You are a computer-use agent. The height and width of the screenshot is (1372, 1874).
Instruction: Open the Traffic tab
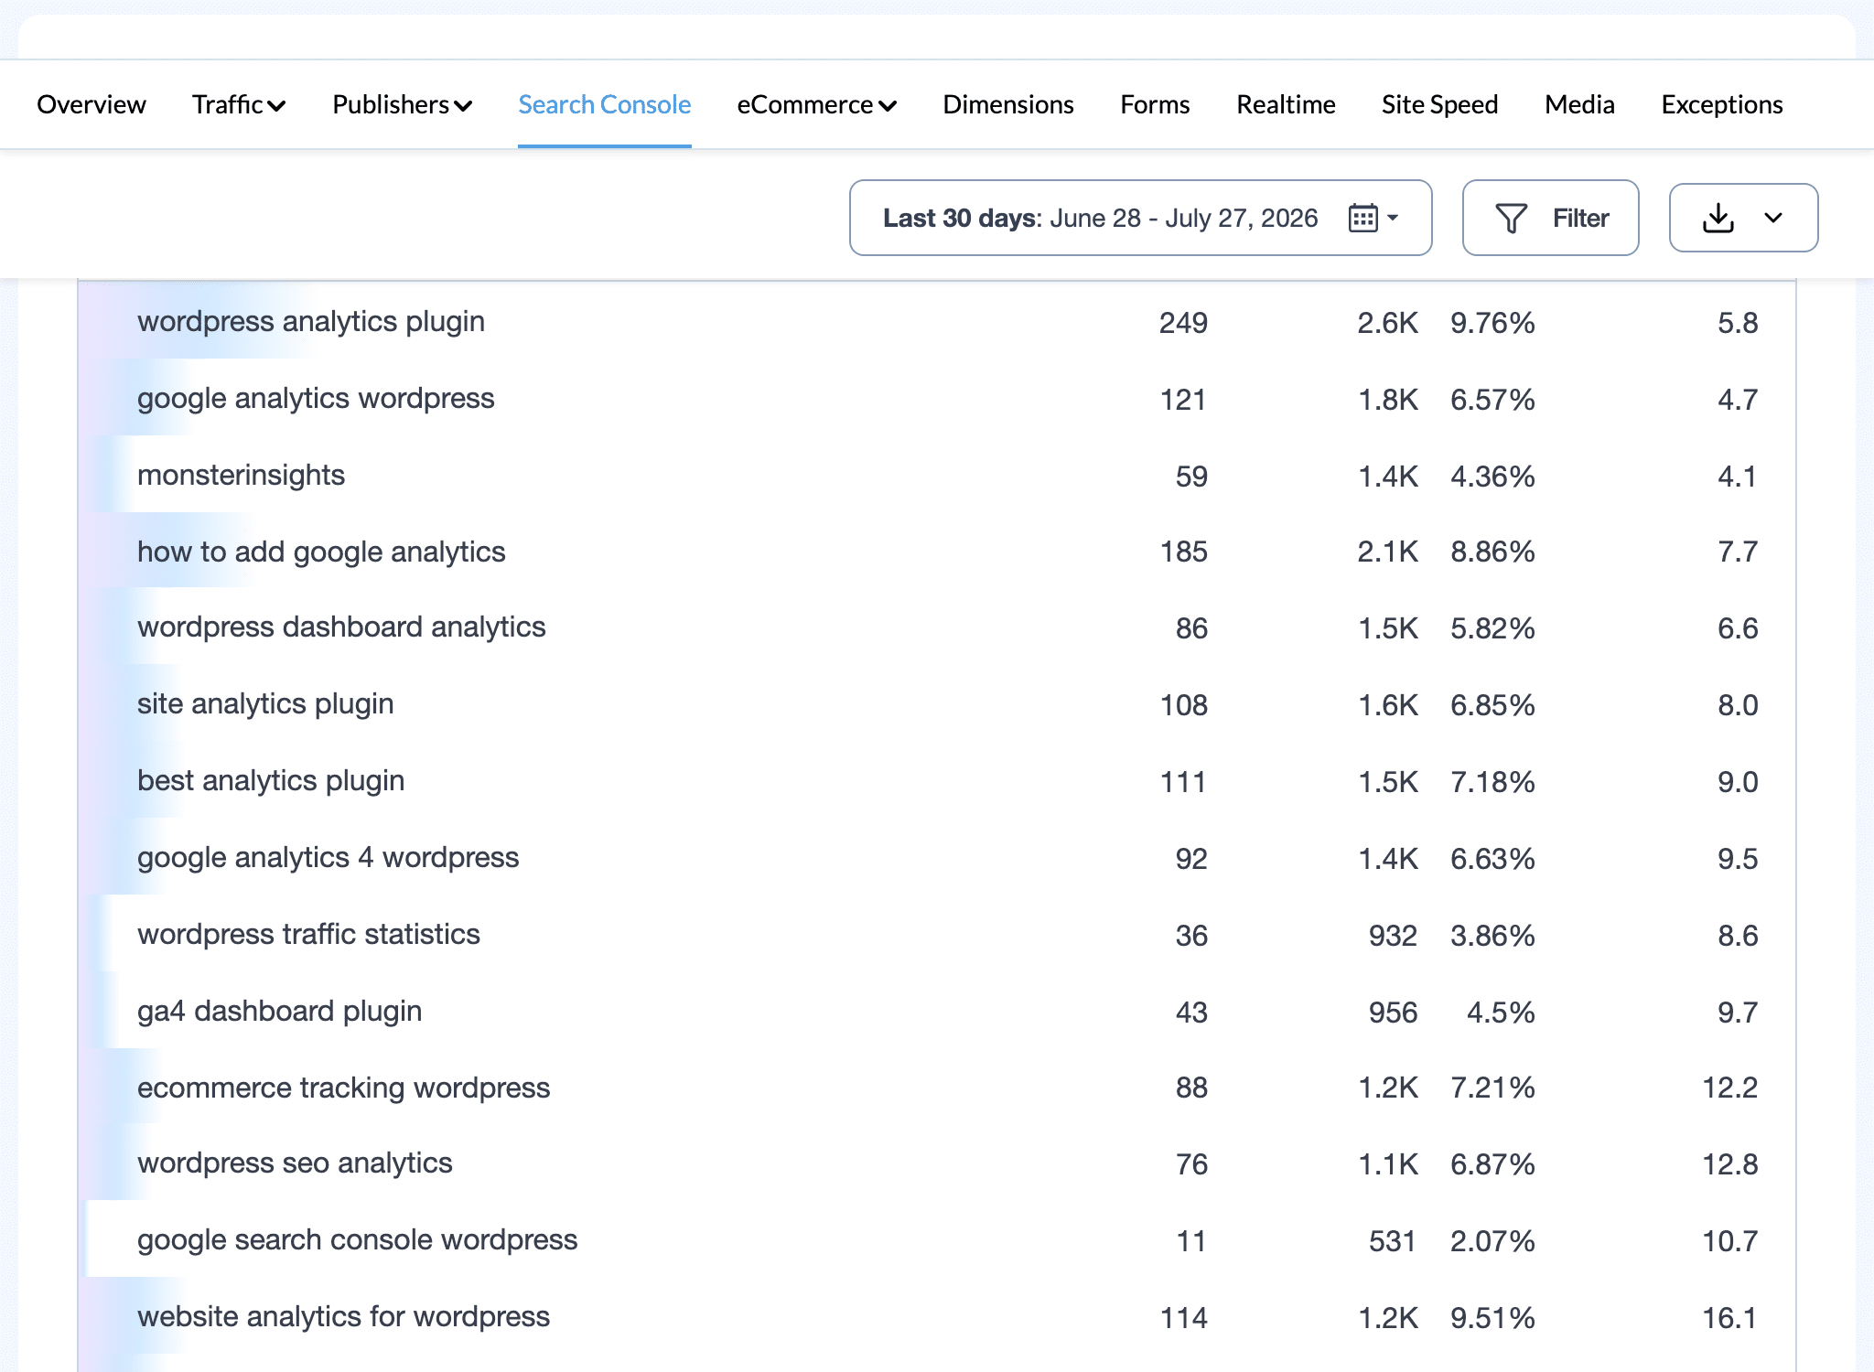click(228, 104)
